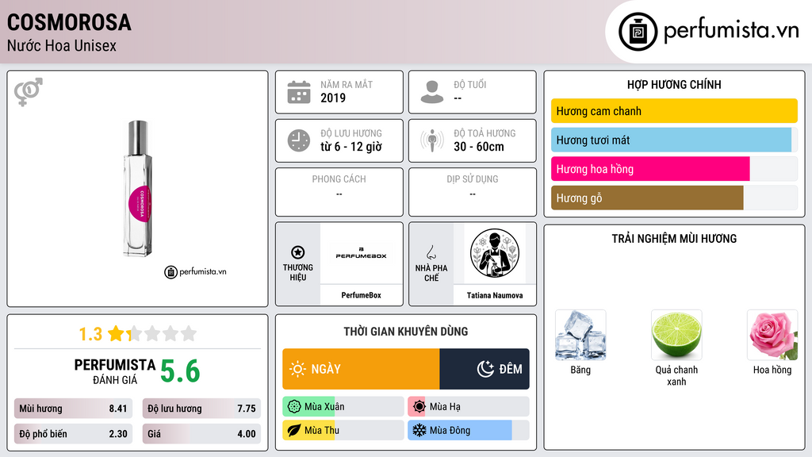Image resolution: width=812 pixels, height=457 pixels.
Task: Click the 1.3 user rating number
Action: pos(90,334)
